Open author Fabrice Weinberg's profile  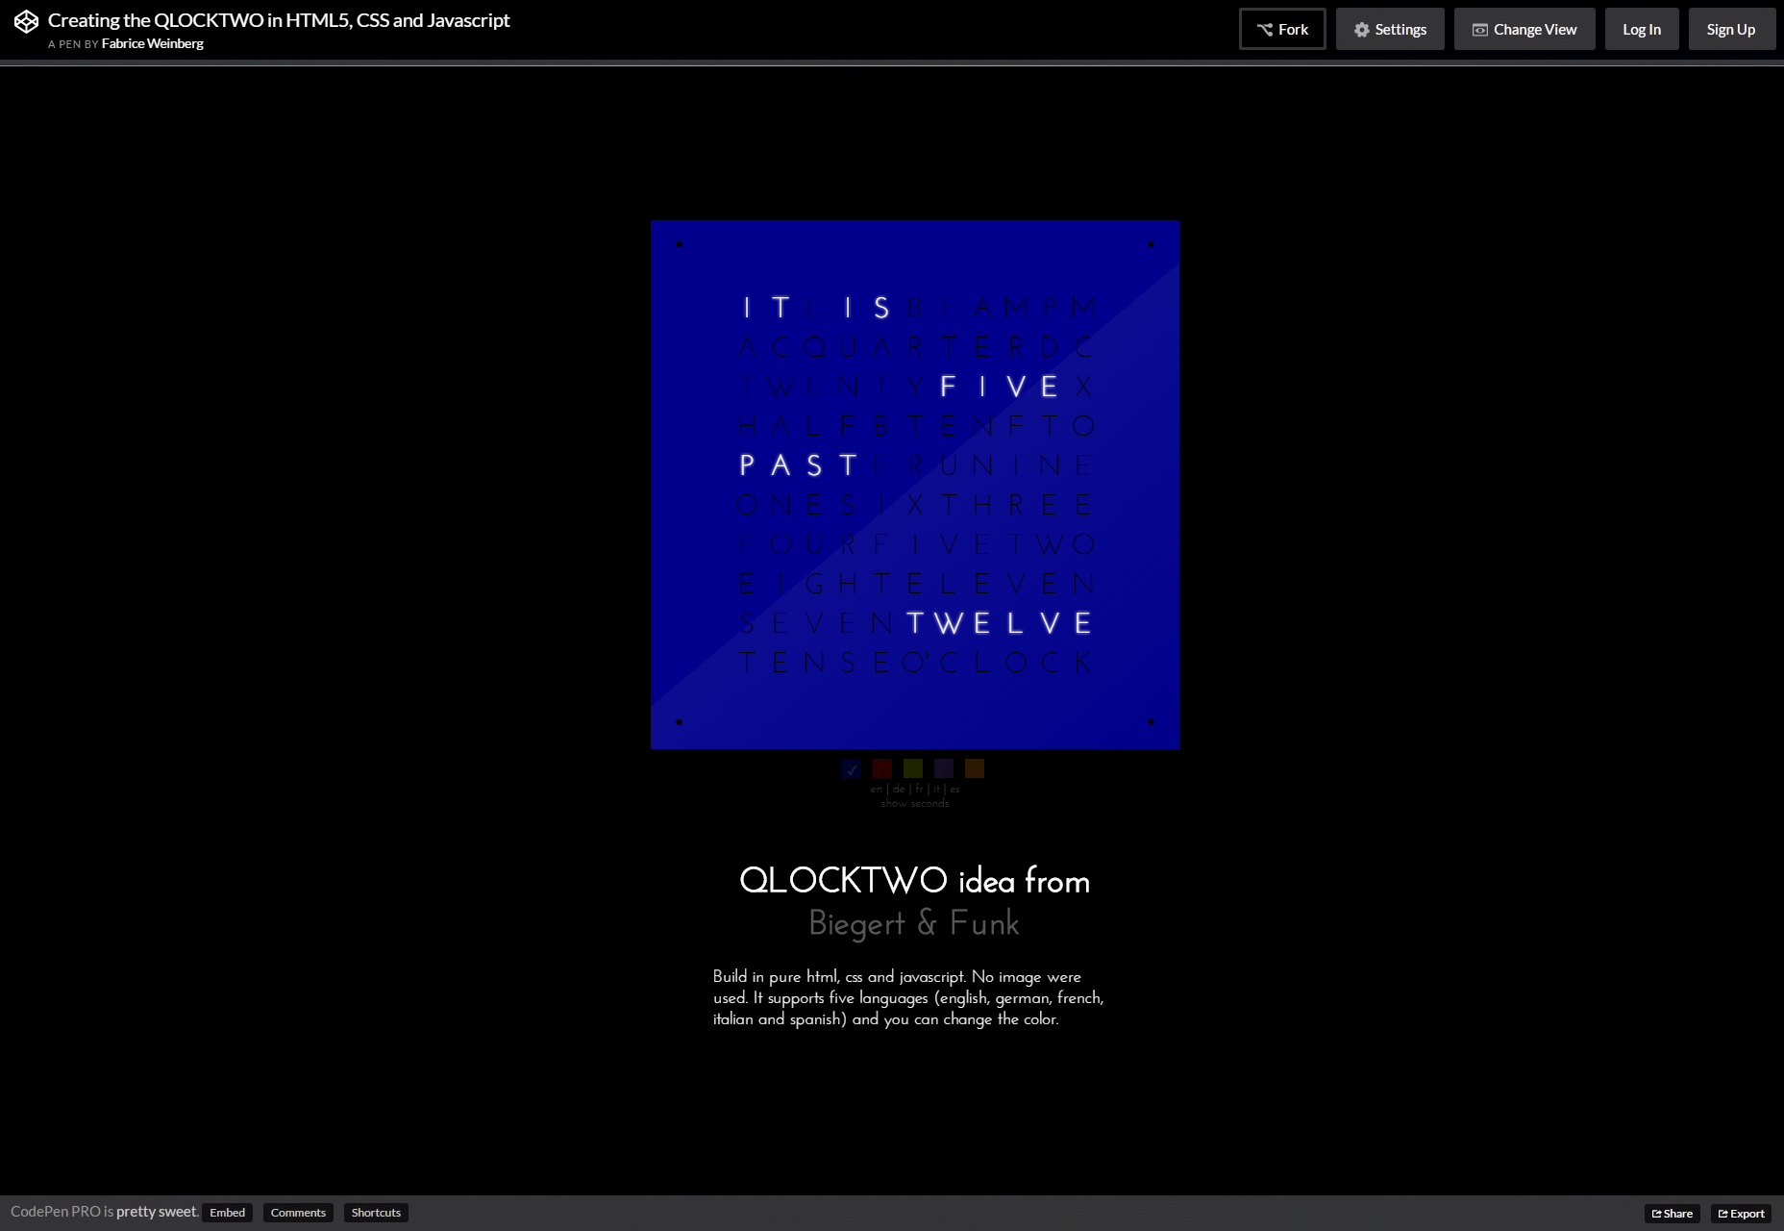[152, 43]
